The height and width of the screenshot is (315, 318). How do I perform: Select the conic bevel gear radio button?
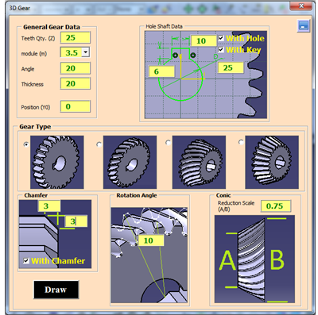[241, 142]
